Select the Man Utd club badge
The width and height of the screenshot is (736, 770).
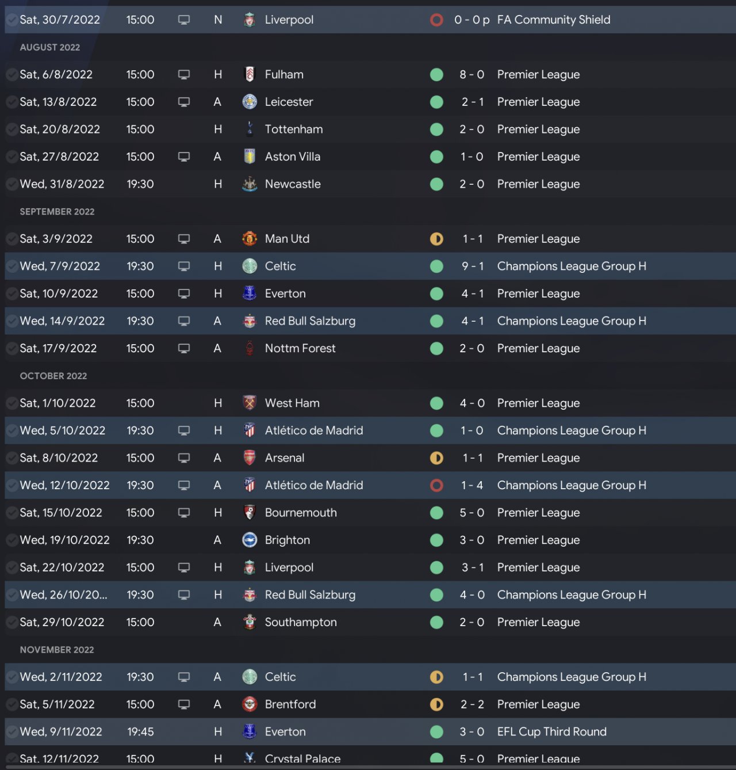tap(250, 238)
